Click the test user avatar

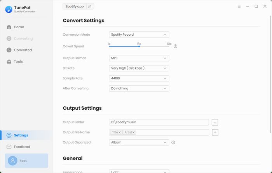(12, 161)
